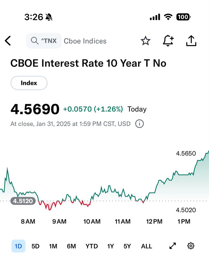
Task: Expand chart to full screen
Action: pos(173,246)
